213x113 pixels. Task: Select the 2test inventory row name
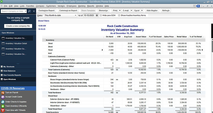(50, 47)
